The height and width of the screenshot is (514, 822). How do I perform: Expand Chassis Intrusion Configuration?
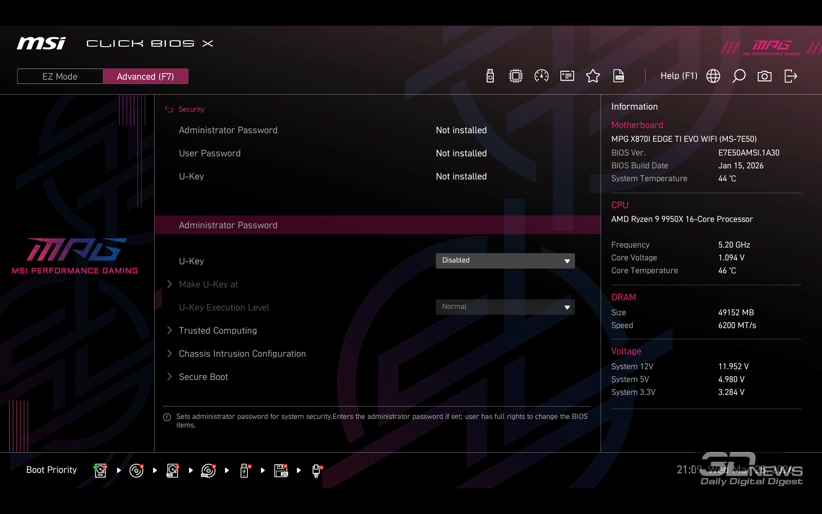[x=242, y=354]
